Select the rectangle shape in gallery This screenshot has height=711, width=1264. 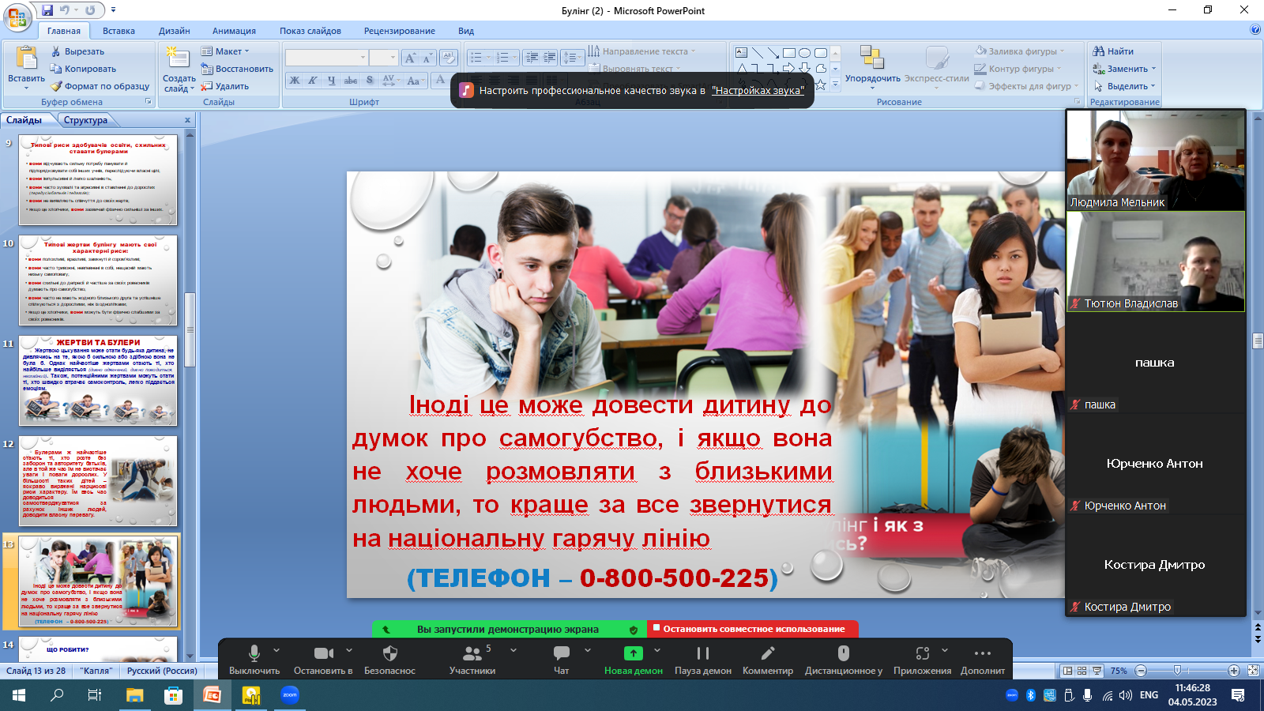(x=788, y=53)
